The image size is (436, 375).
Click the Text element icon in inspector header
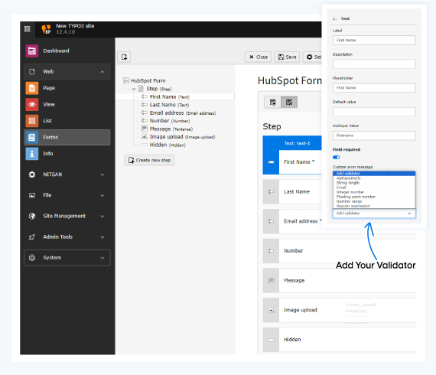click(x=335, y=19)
